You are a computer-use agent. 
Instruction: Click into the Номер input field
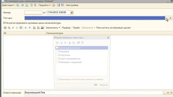[33, 13]
